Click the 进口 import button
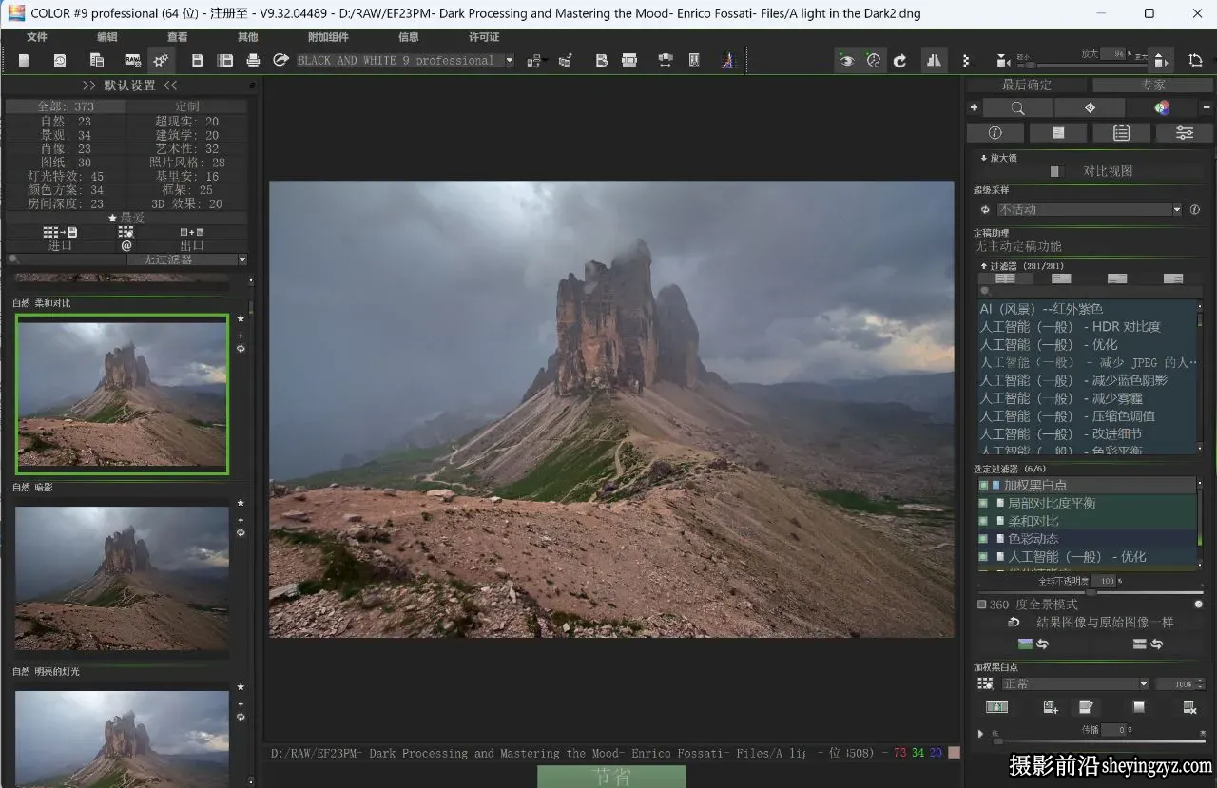 (x=61, y=245)
